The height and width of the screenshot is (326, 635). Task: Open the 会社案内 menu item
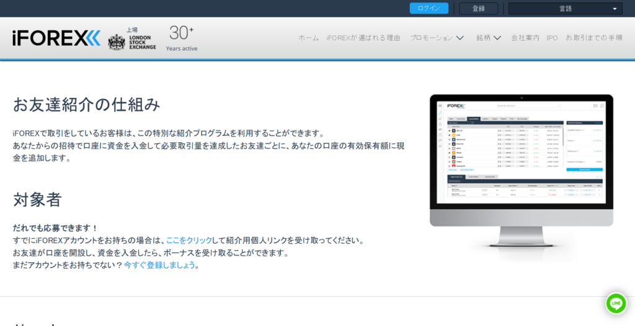tap(525, 38)
